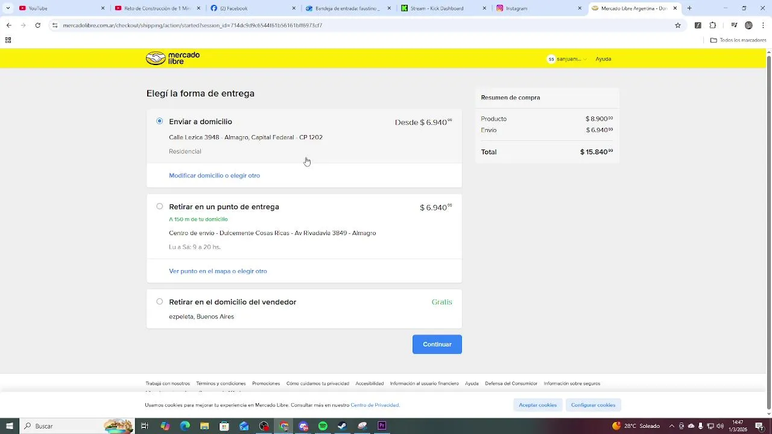Click Configurar cookies button

[x=593, y=405]
